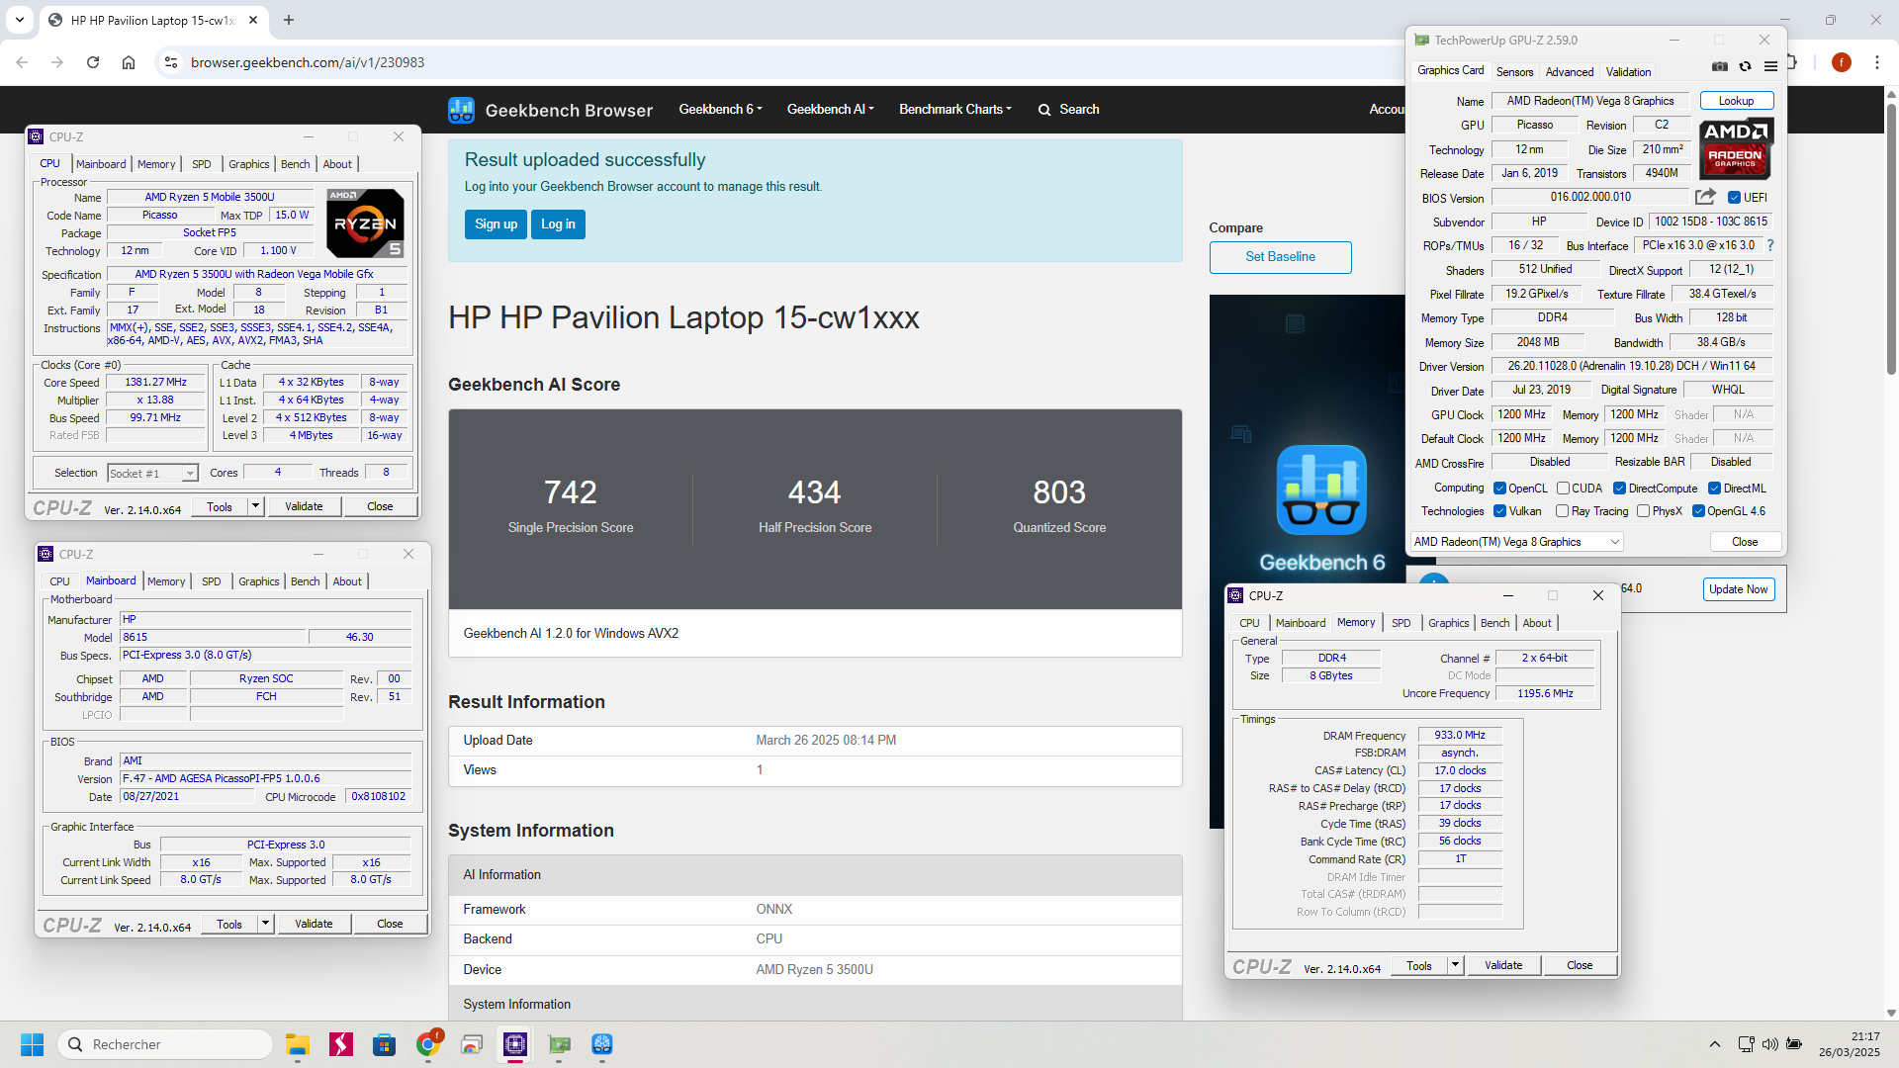Expand the Geekbench 6 menu
Image resolution: width=1899 pixels, height=1068 pixels.
tap(720, 110)
